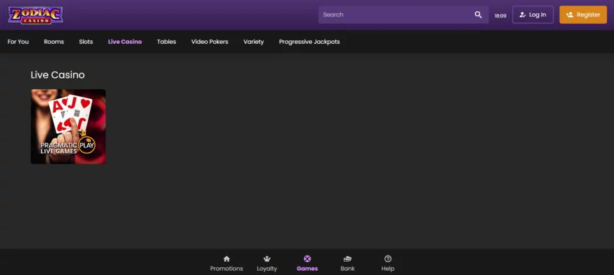
Task: View Progressive Jackpots category
Action: [x=309, y=41]
